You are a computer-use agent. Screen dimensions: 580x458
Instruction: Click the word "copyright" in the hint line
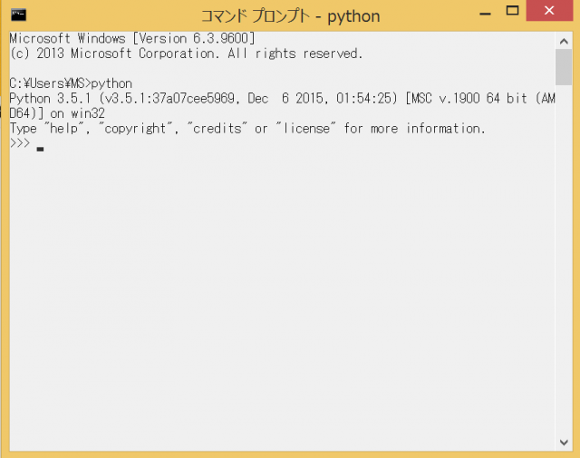point(137,128)
